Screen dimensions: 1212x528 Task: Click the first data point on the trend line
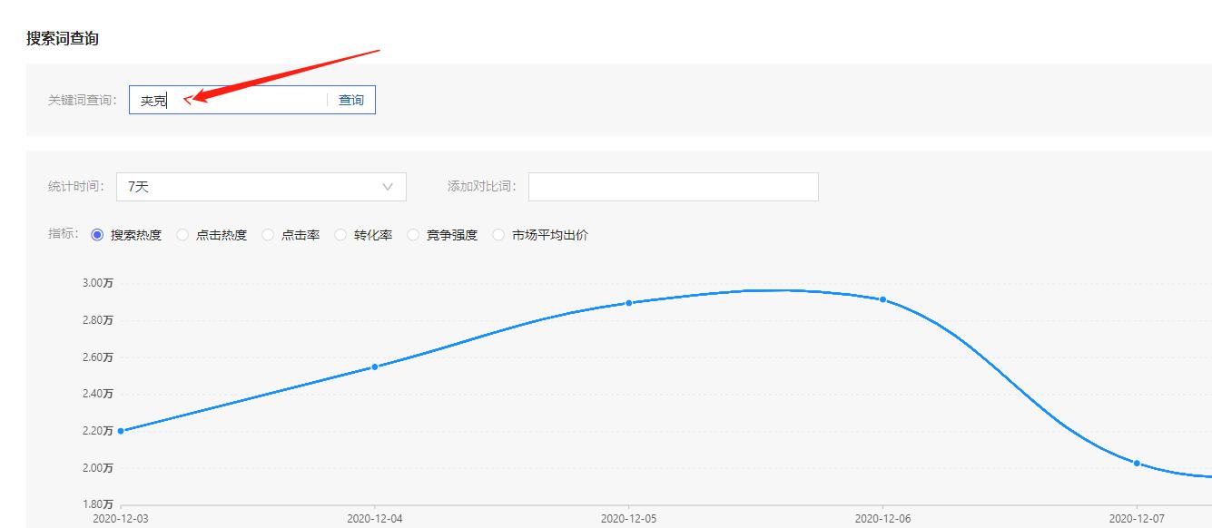[123, 431]
